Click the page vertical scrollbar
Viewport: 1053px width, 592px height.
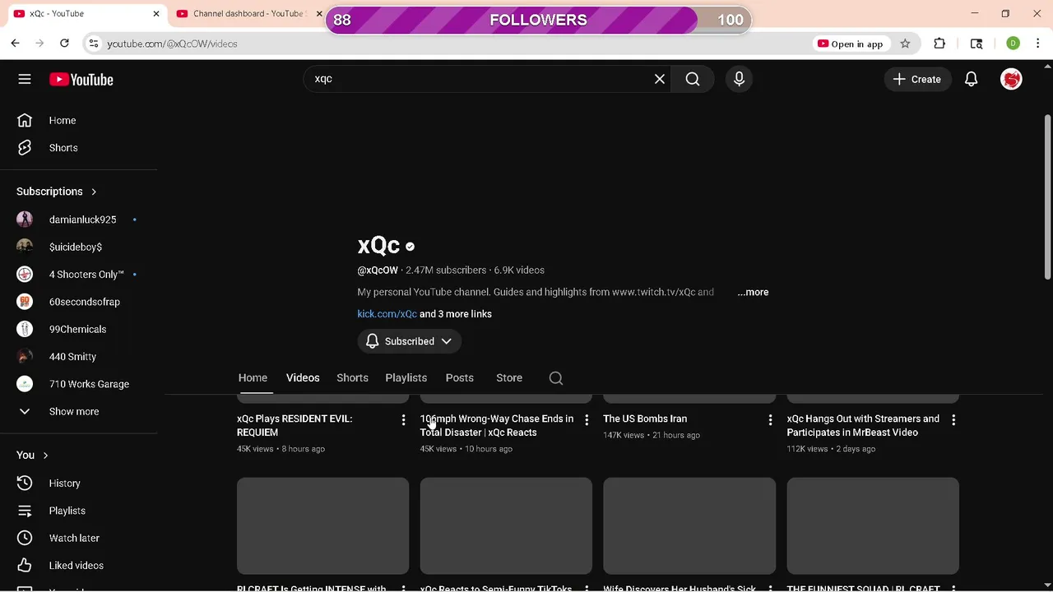pos(1047,197)
